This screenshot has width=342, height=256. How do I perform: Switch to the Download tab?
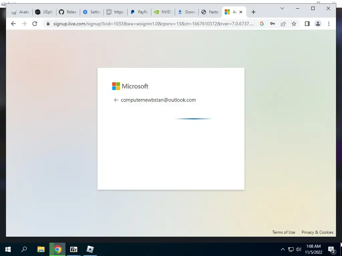(187, 12)
